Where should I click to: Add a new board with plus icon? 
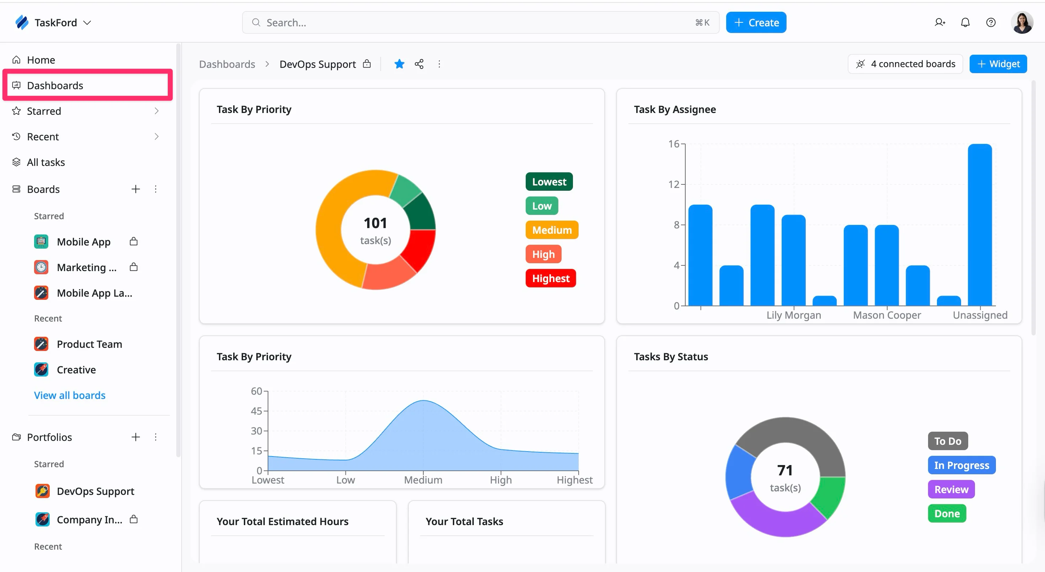pyautogui.click(x=136, y=189)
